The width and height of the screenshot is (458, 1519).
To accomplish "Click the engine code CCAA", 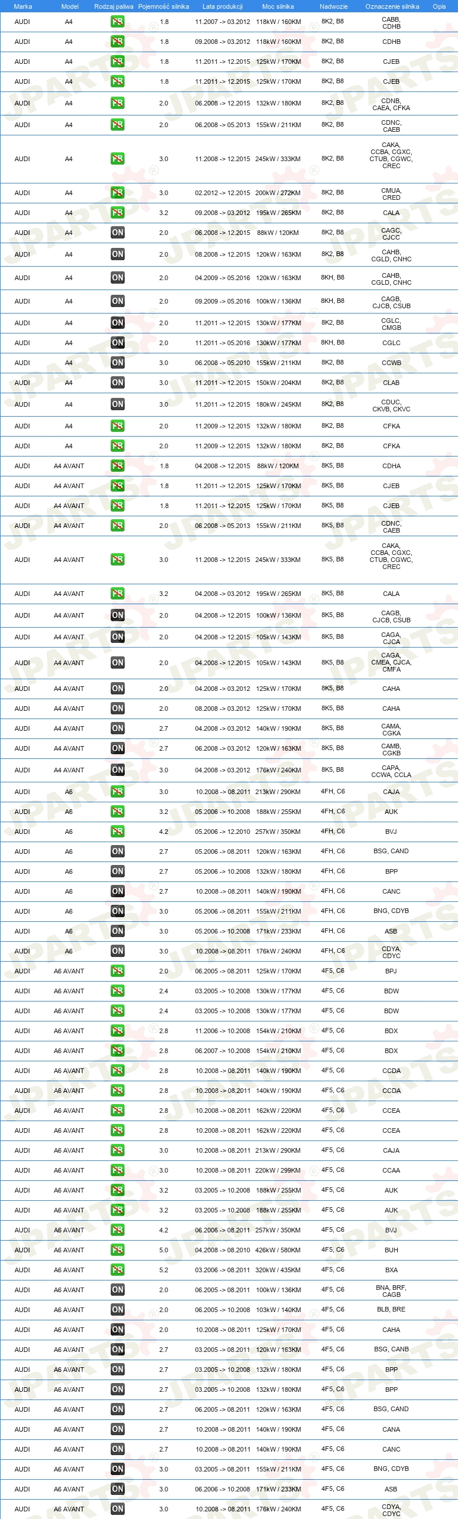I will tap(391, 1170).
